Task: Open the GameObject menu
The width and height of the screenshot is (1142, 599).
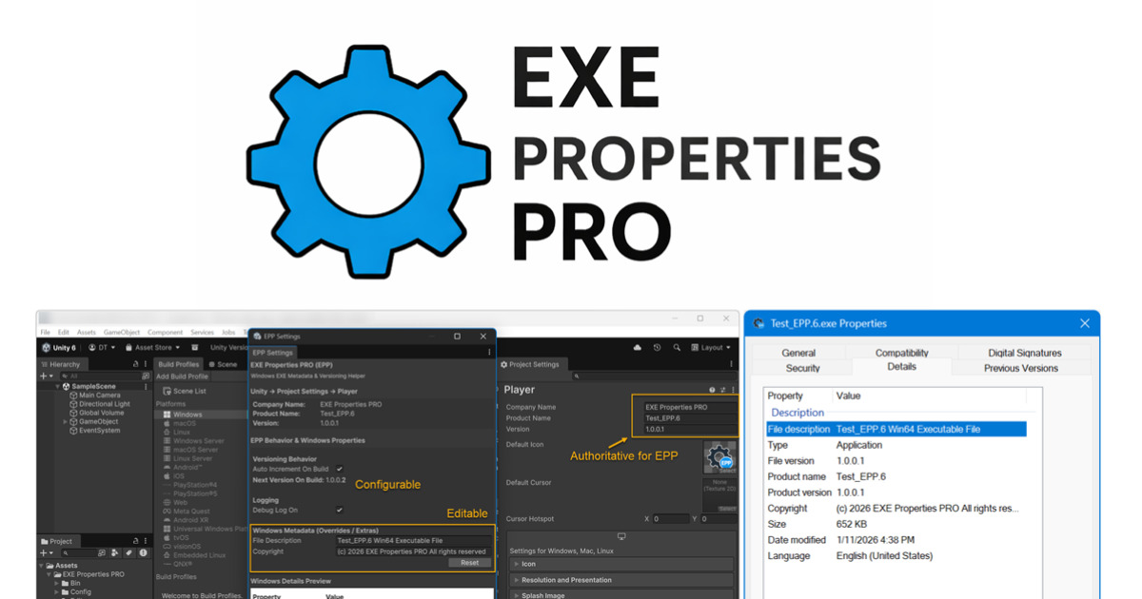Action: coord(122,333)
